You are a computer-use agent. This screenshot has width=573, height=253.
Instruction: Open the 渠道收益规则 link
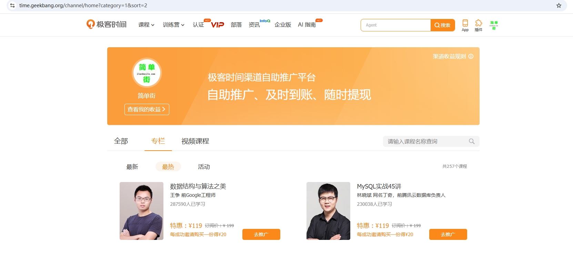point(449,56)
